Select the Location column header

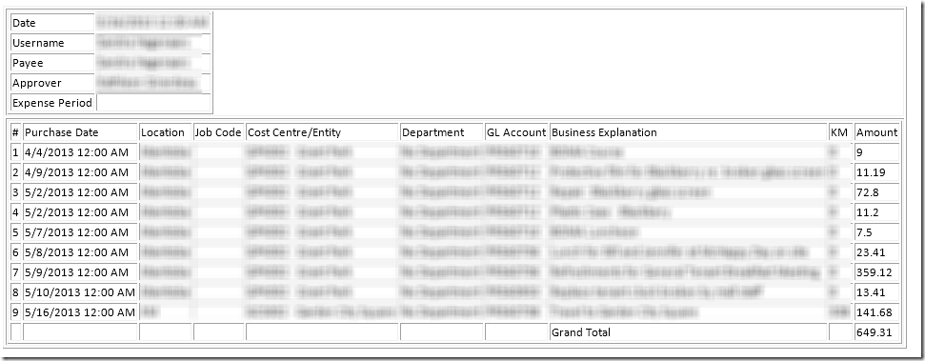pos(165,132)
